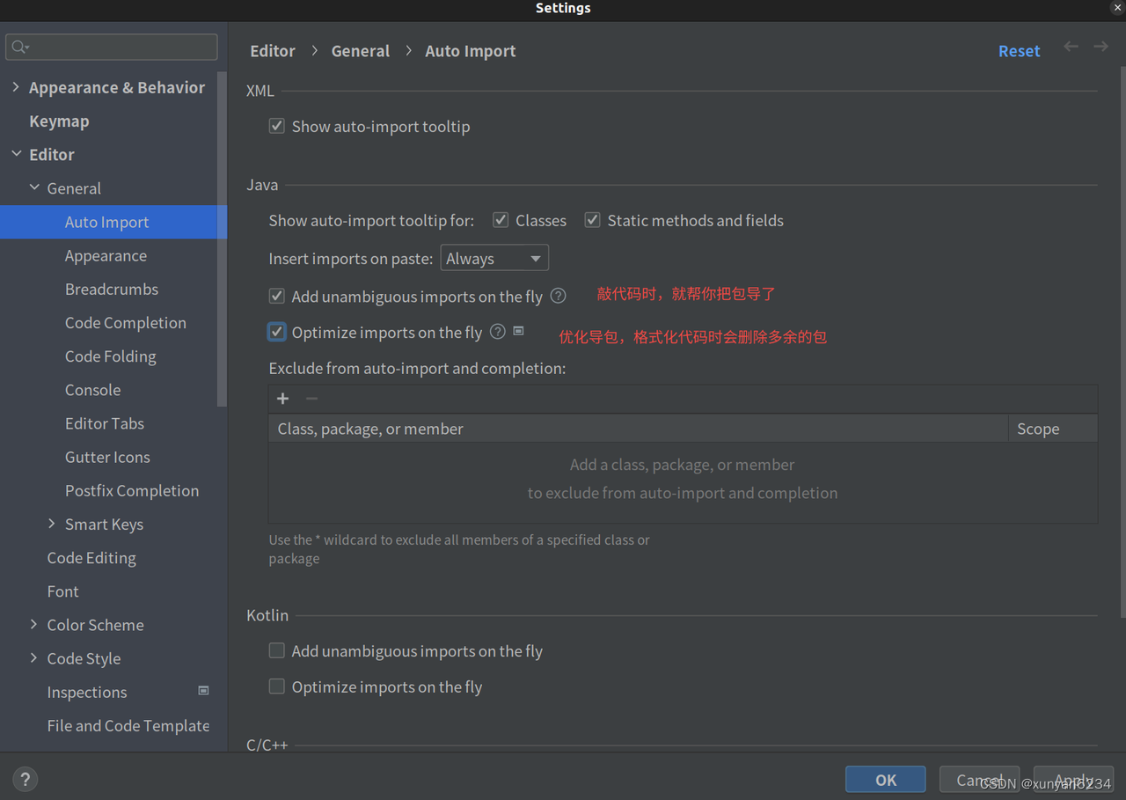
Task: Click the project icon beside Inspections
Action: (x=203, y=691)
